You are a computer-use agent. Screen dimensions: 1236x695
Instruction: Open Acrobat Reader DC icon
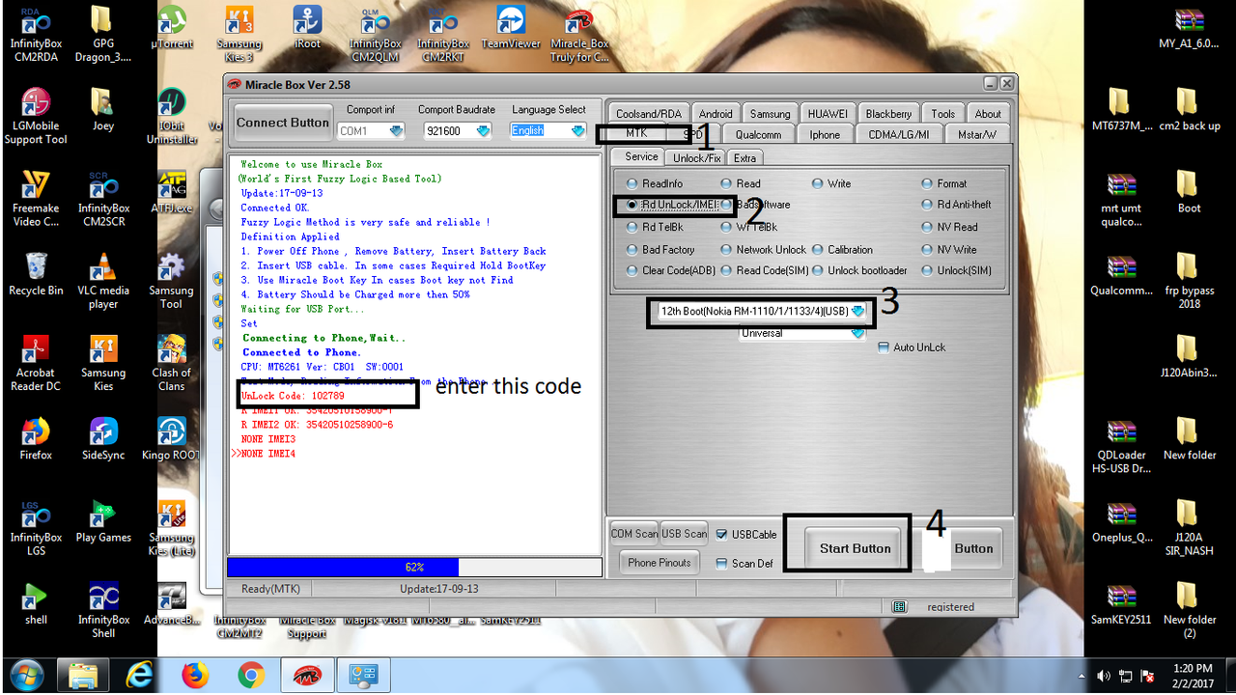37,363
